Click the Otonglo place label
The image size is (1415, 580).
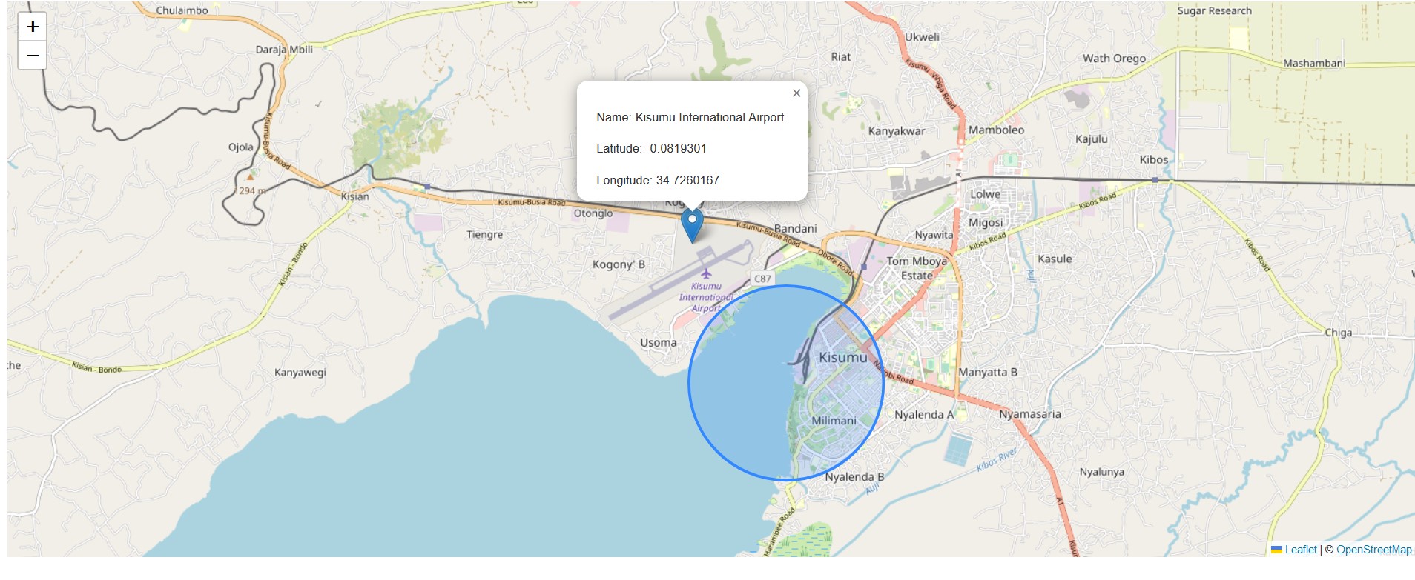tap(593, 213)
